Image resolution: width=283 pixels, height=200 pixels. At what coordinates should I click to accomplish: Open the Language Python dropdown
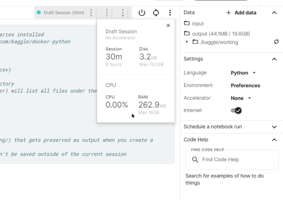(x=243, y=73)
